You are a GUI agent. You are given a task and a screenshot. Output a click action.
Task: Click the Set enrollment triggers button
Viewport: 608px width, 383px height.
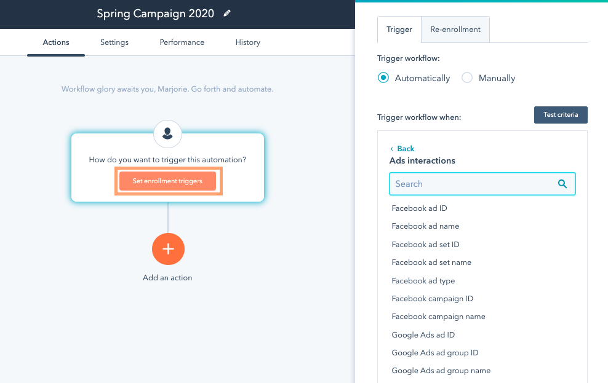coord(167,181)
